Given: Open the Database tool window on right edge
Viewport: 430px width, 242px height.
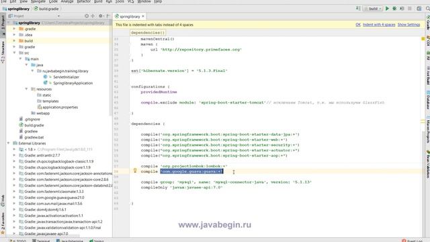Looking at the screenshot, I should coord(427,100).
